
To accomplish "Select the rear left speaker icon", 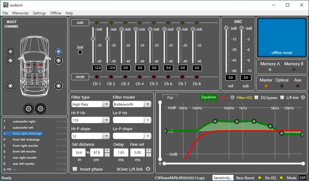I will click(x=10, y=86).
